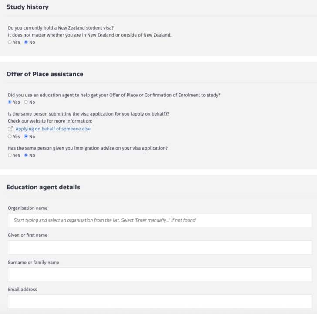Open 'Applying on behalf of someone else' link
This screenshot has height=314, width=317.
53,129
